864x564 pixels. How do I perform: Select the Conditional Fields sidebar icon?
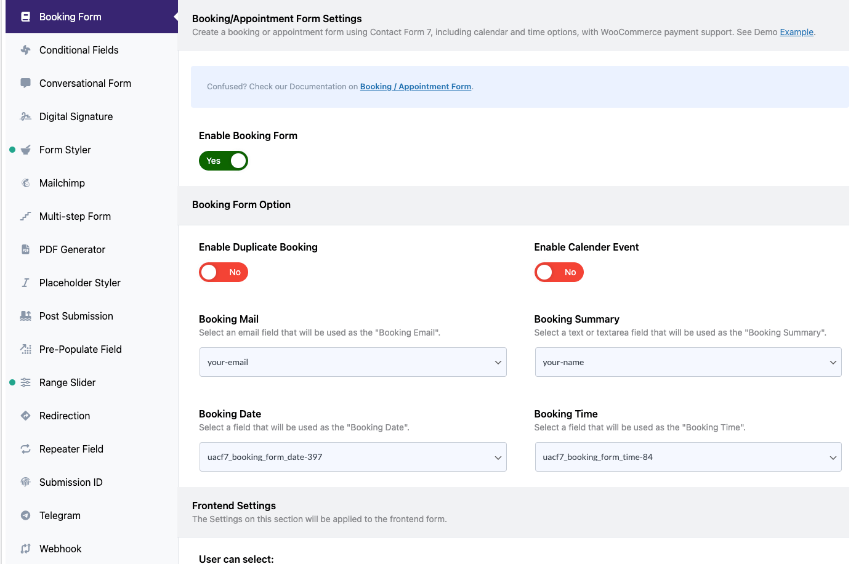pyautogui.click(x=25, y=50)
